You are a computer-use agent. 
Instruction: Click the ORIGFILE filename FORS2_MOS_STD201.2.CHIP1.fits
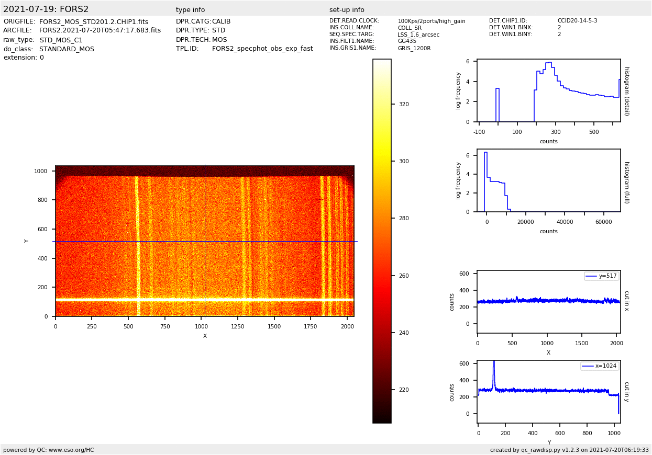pos(94,22)
